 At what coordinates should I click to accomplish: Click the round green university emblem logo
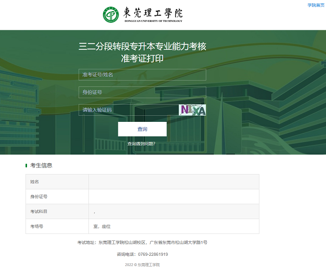pos(111,14)
